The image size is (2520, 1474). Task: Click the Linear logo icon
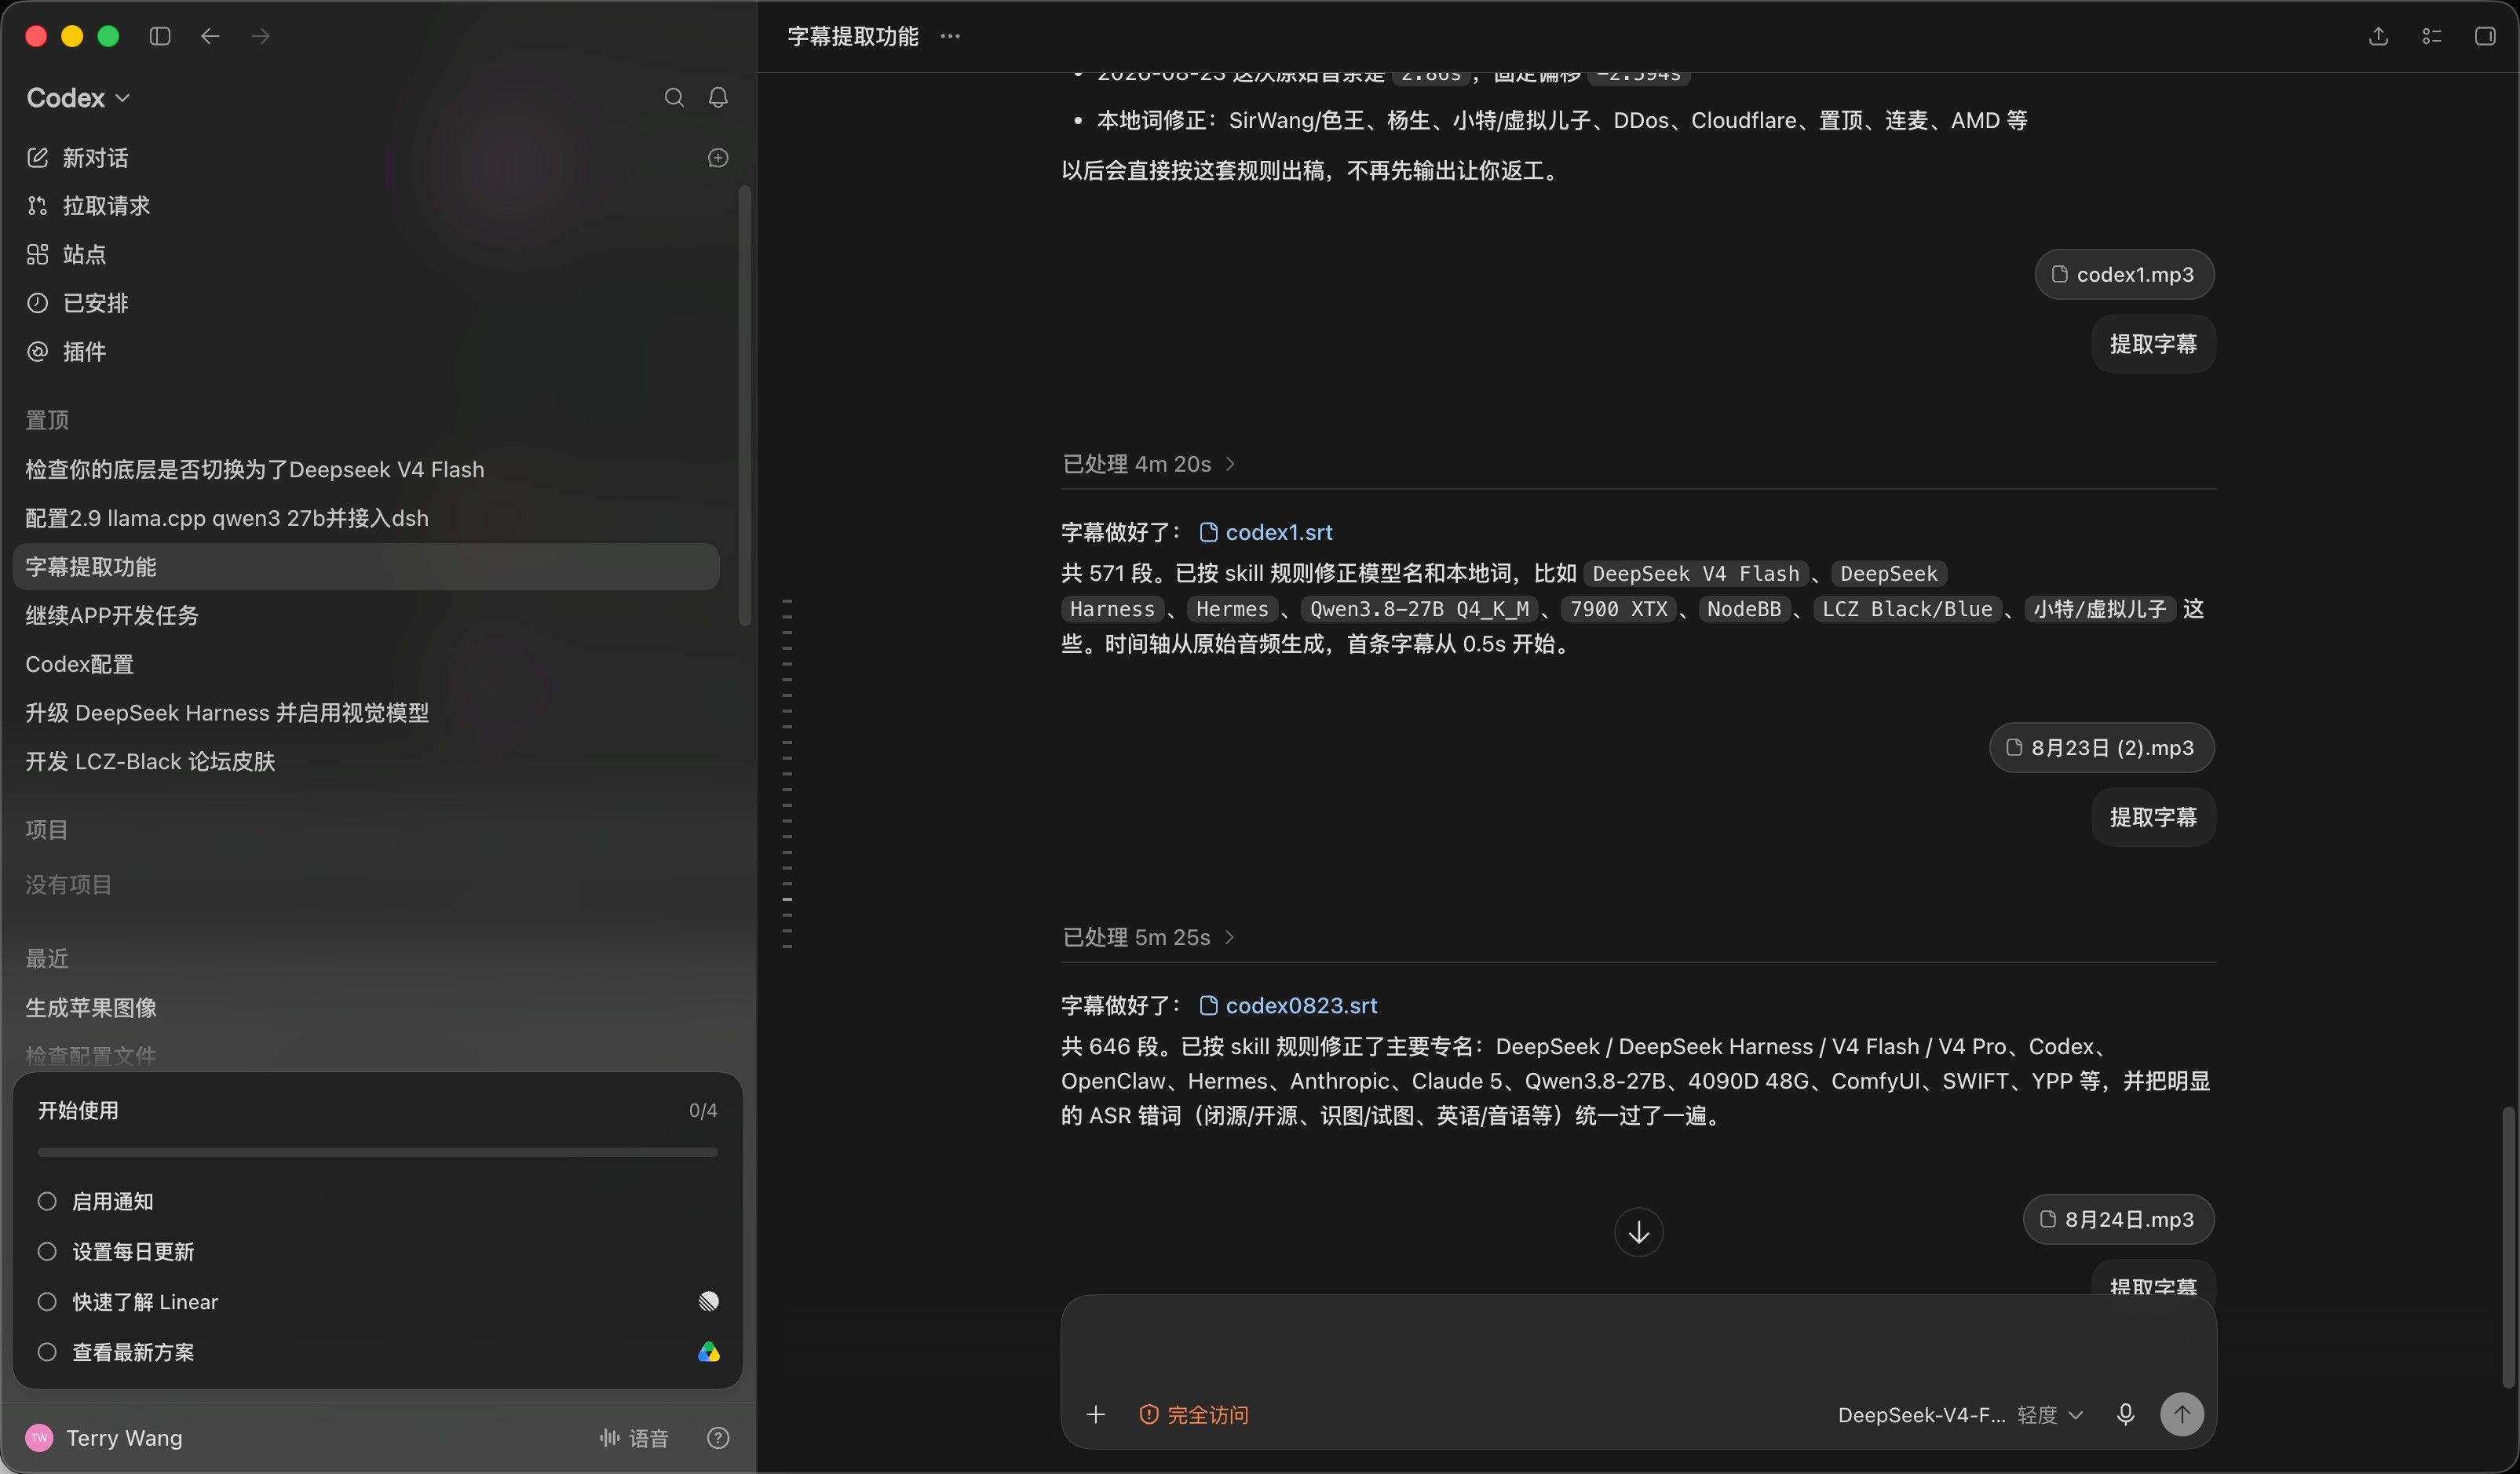pyautogui.click(x=708, y=1301)
